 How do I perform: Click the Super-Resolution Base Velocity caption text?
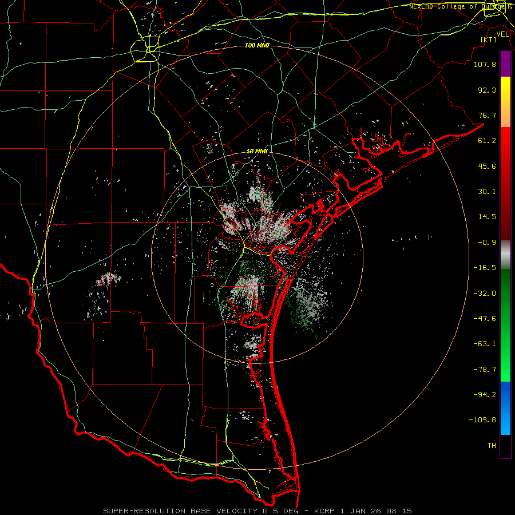pyautogui.click(x=257, y=511)
